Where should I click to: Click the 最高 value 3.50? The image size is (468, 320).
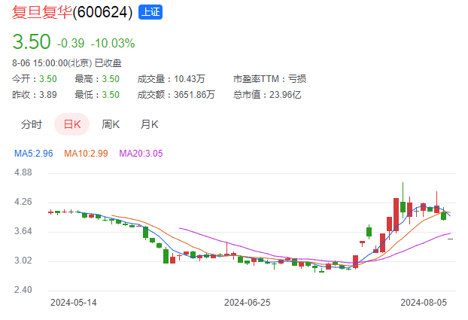111,79
